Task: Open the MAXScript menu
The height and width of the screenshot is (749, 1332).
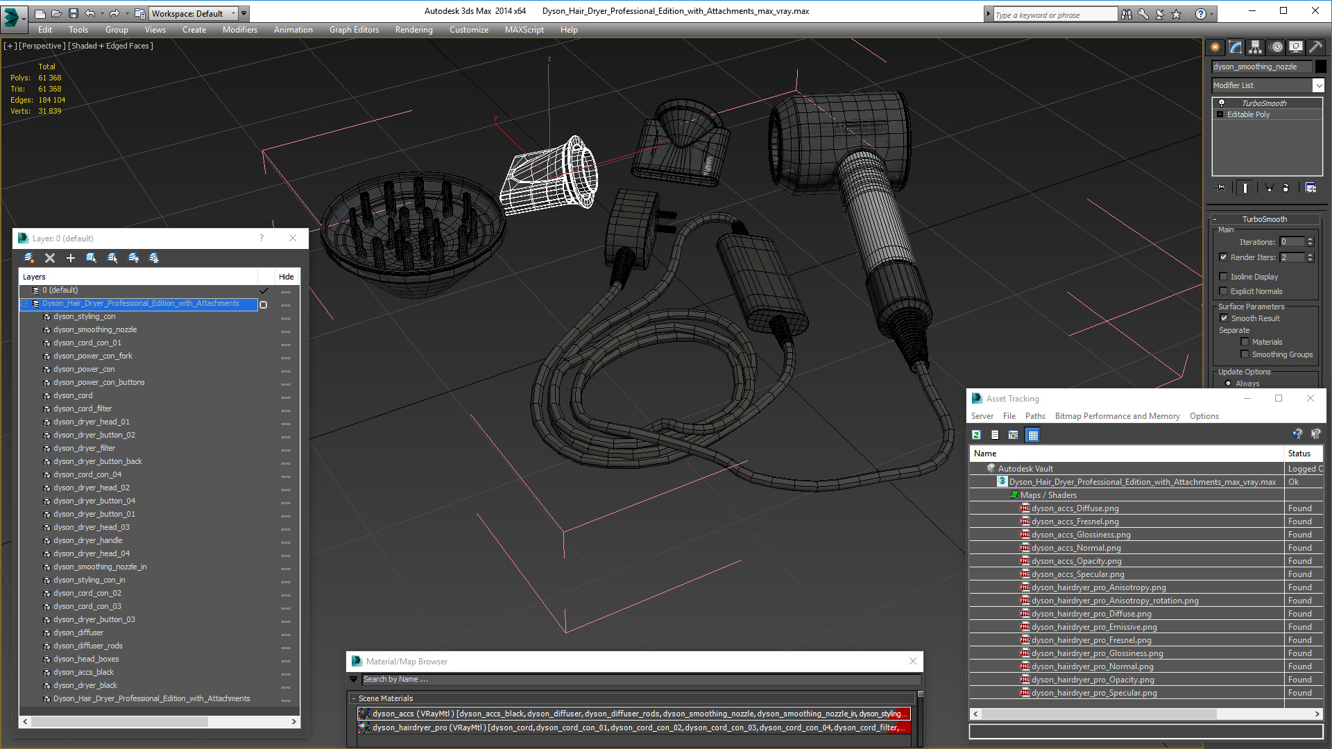Action: coord(524,30)
